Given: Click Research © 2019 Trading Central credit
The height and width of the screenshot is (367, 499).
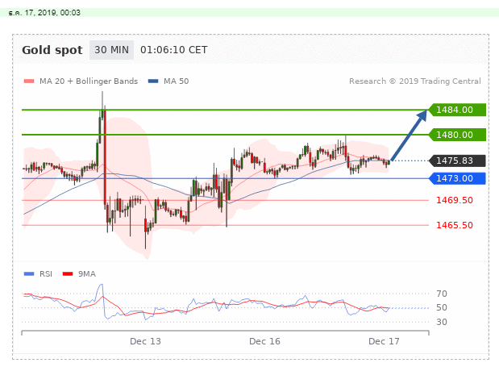Looking at the screenshot, I should [415, 81].
